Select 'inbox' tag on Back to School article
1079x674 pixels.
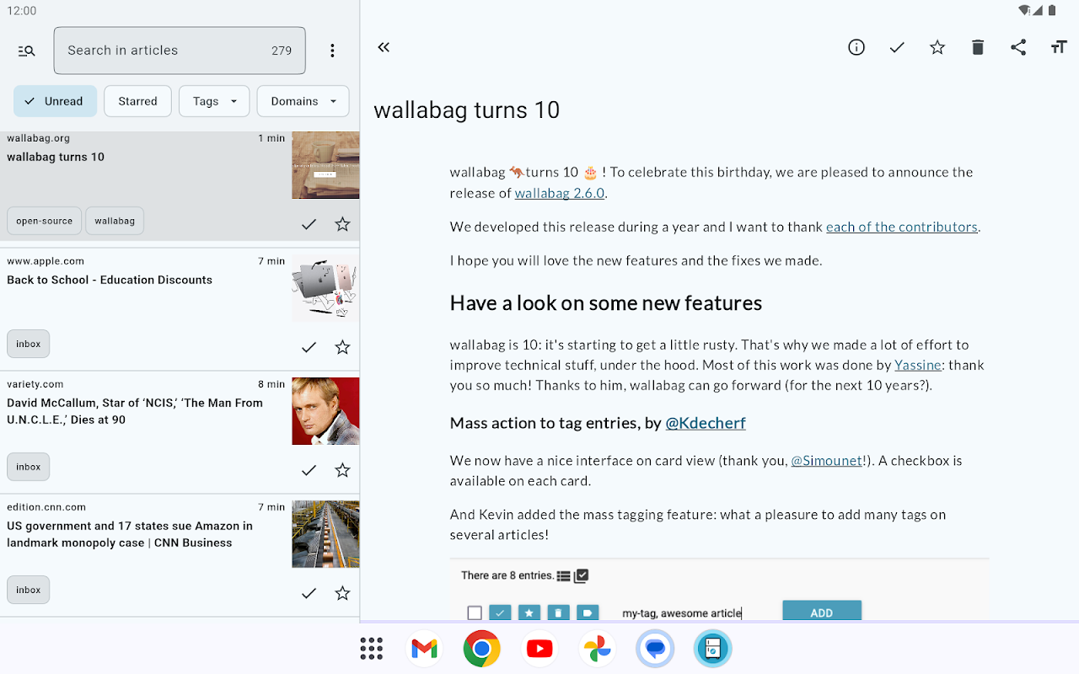click(x=29, y=344)
